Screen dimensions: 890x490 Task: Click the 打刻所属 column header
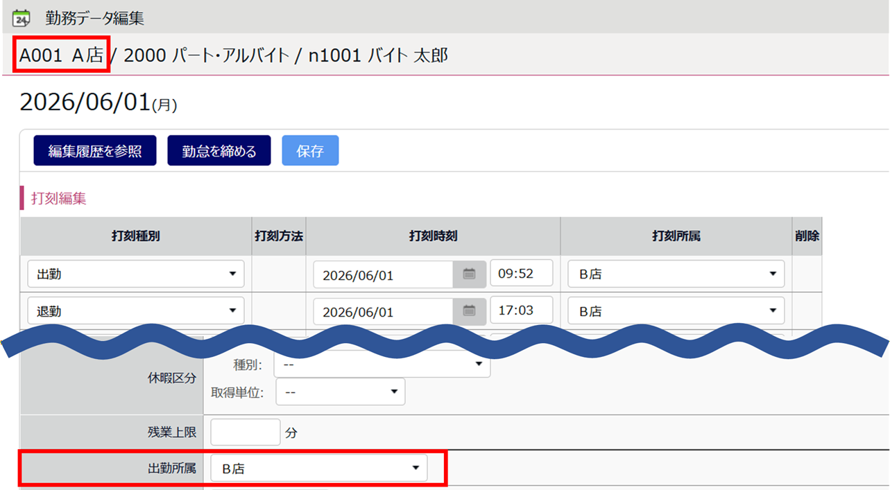pos(676,236)
